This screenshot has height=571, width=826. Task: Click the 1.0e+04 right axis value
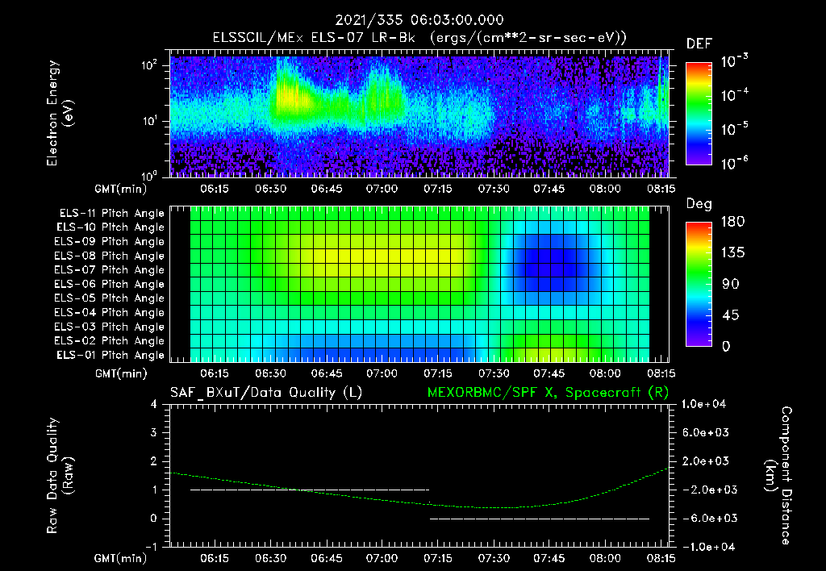point(703,405)
